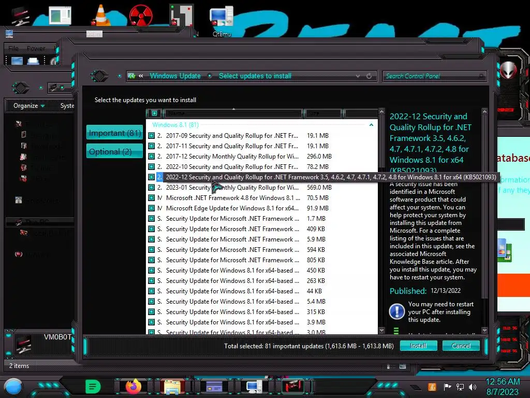
Task: Click the Windows Update breadcrumb
Action: point(175,76)
